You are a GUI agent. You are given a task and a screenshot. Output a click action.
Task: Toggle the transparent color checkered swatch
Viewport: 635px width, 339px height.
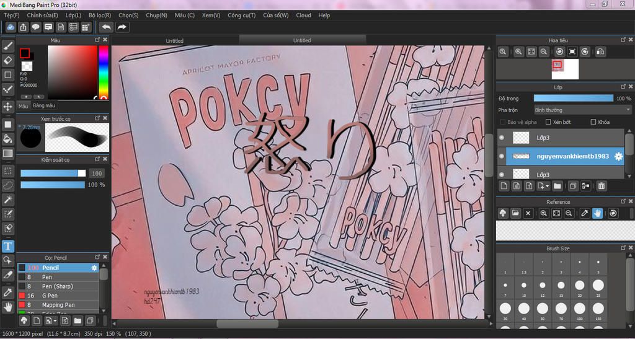pyautogui.click(x=27, y=66)
